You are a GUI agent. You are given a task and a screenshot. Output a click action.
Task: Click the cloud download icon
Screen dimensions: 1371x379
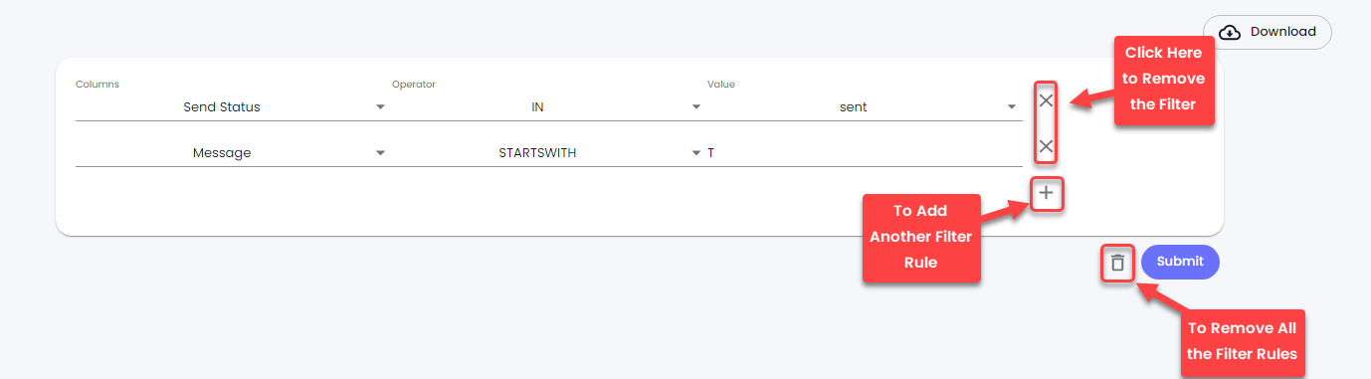pyautogui.click(x=1230, y=32)
